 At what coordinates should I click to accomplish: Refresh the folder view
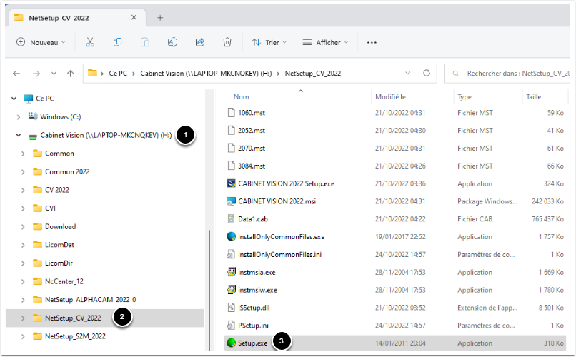[427, 73]
